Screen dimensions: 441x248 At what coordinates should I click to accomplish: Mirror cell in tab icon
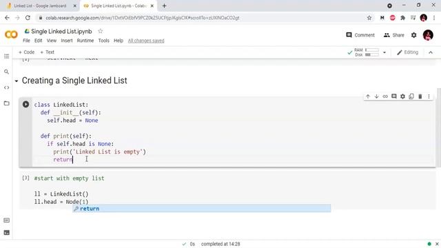(411, 96)
